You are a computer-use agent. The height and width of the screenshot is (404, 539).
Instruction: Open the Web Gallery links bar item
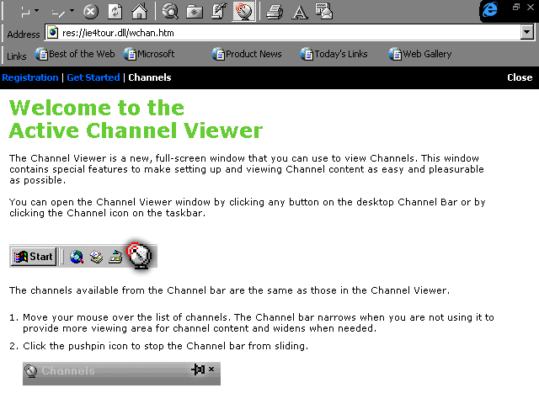(x=420, y=54)
